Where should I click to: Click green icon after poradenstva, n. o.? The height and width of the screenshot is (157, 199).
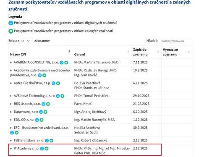45,76
